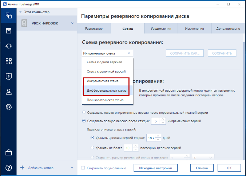Switch to the Исключения tab
The height and width of the screenshot is (176, 246).
195,29
